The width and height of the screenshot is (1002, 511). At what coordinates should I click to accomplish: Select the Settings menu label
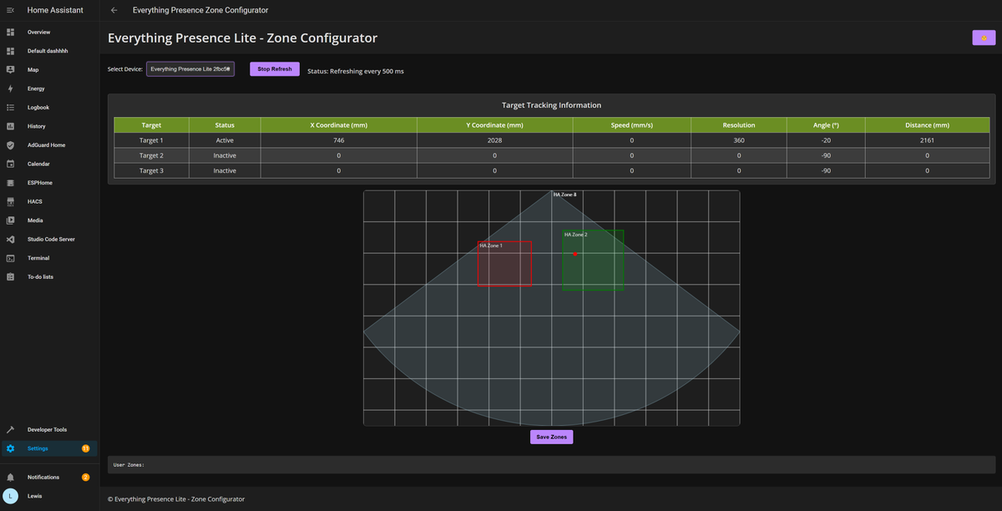click(38, 448)
